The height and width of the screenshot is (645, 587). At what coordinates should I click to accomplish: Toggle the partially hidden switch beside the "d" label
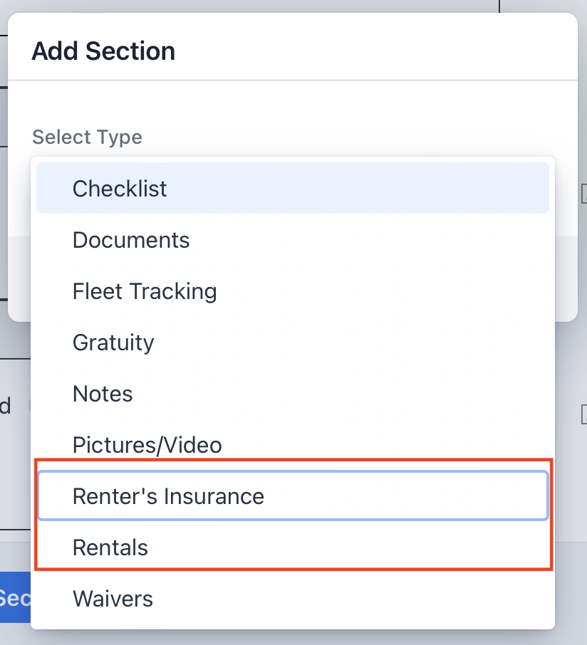[x=29, y=406]
